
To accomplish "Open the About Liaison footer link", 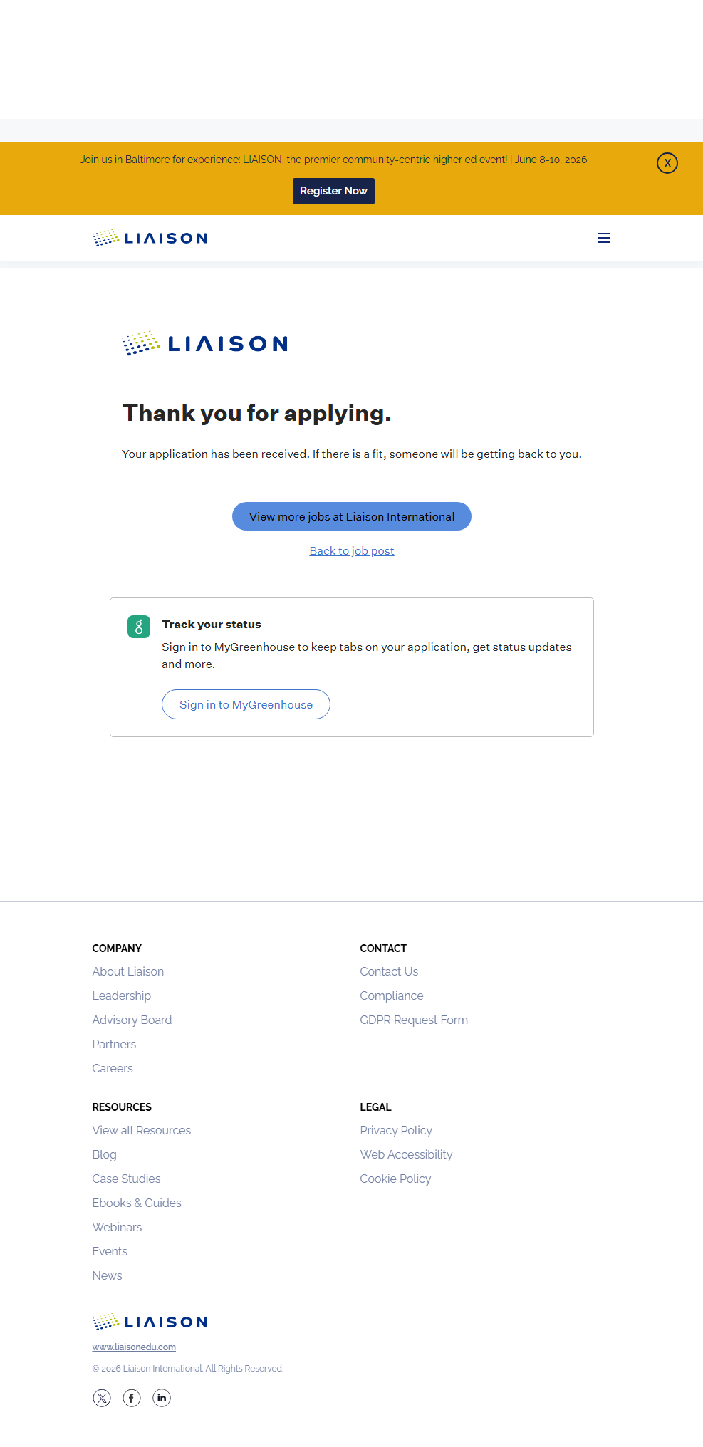I will coord(128,971).
